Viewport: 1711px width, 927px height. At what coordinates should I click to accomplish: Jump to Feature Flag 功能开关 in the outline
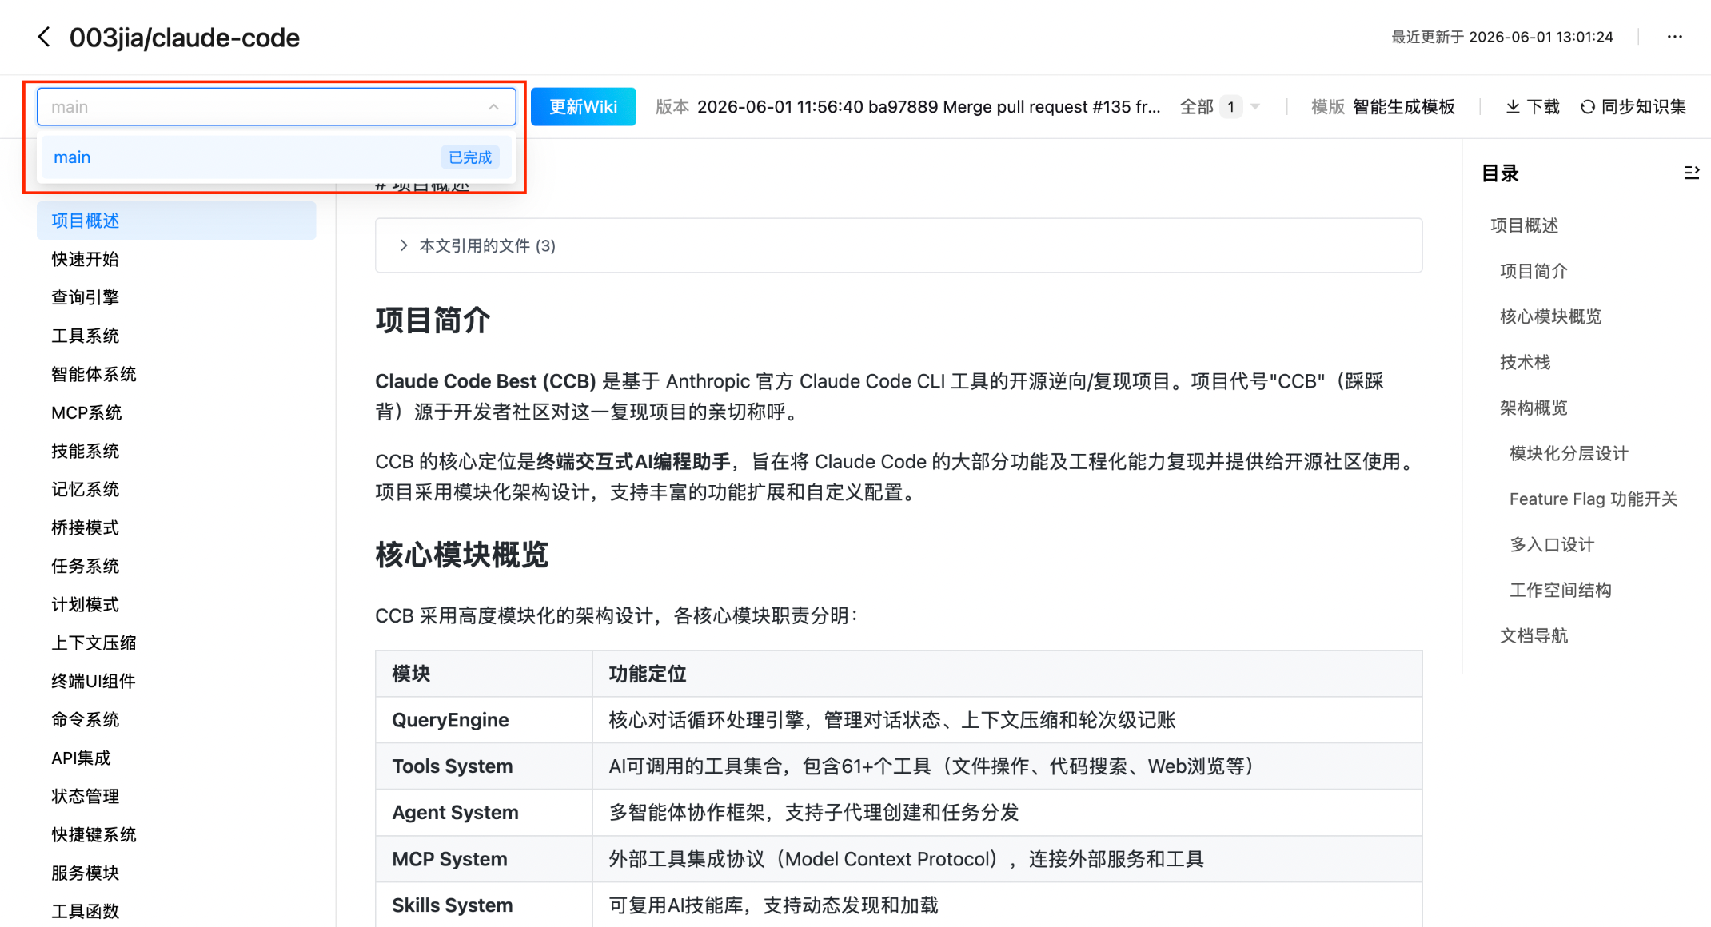[x=1593, y=499]
